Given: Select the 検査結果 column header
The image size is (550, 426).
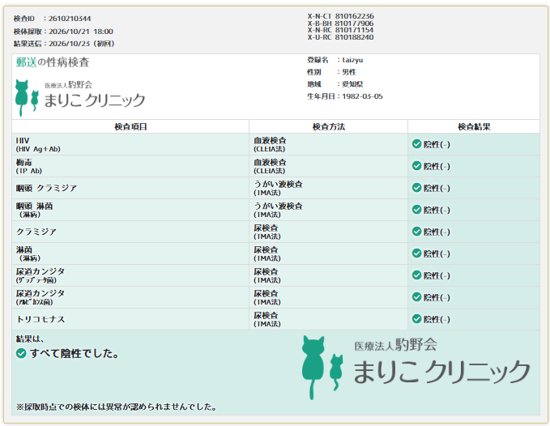Looking at the screenshot, I should click(474, 126).
